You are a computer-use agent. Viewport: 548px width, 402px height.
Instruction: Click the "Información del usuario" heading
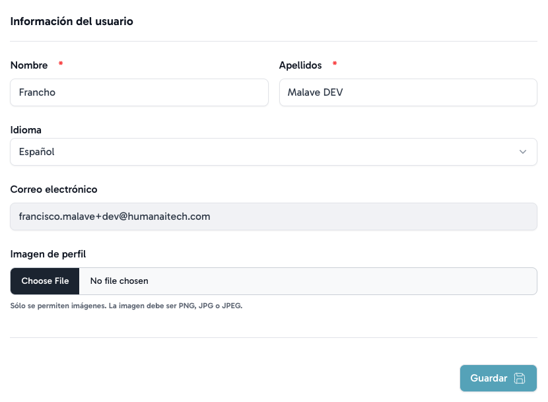coord(72,21)
